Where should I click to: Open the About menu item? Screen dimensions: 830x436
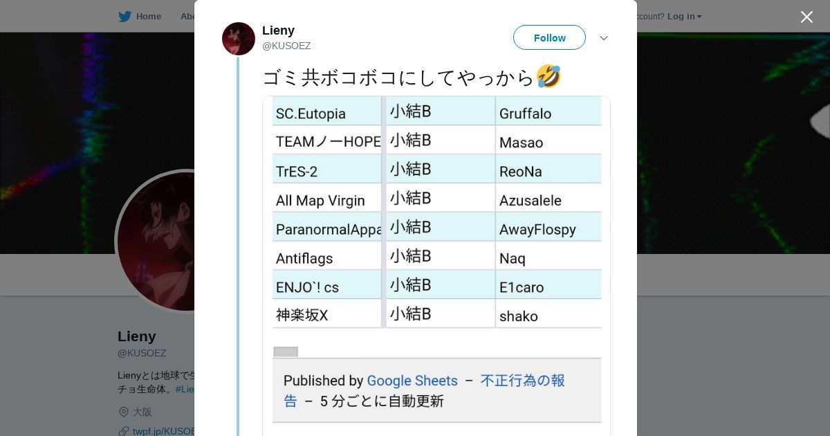tap(187, 17)
